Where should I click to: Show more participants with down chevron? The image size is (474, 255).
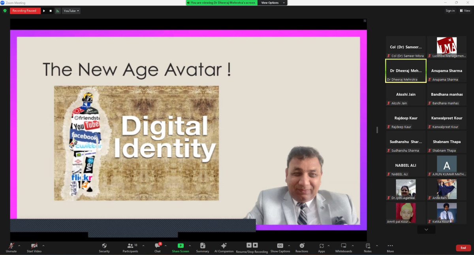(x=426, y=229)
